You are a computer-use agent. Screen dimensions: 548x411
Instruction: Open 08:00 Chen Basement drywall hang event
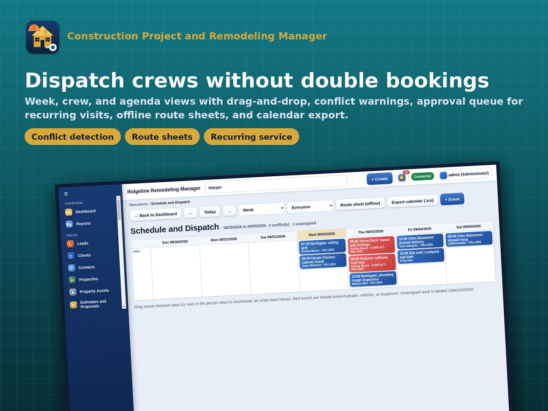[469, 238]
